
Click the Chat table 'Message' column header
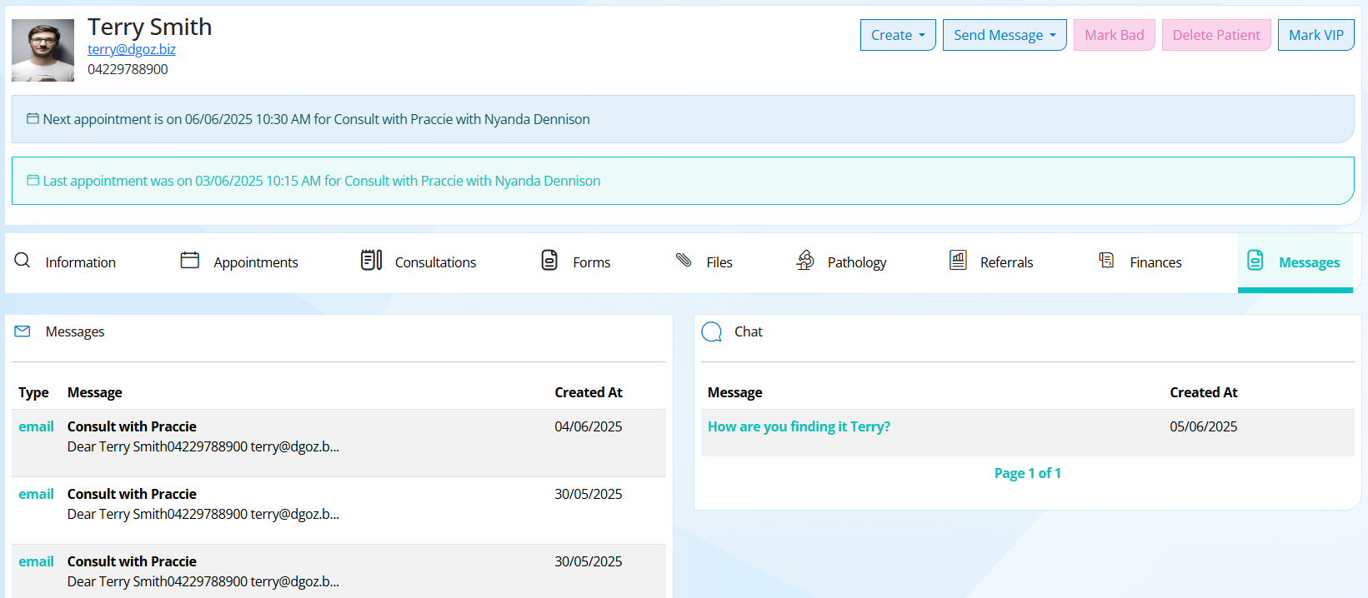(x=734, y=392)
